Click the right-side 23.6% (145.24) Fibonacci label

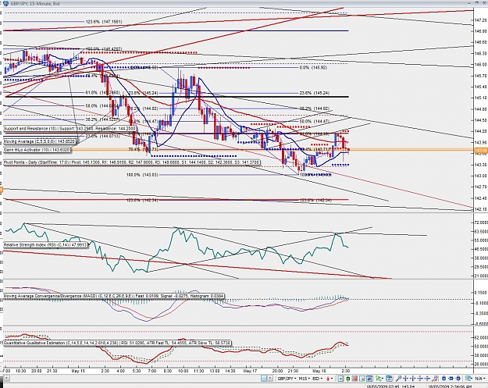[315, 93]
